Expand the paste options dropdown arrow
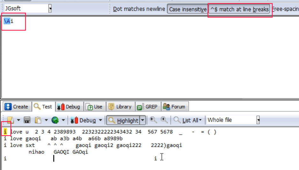299x170 pixels. (46, 120)
